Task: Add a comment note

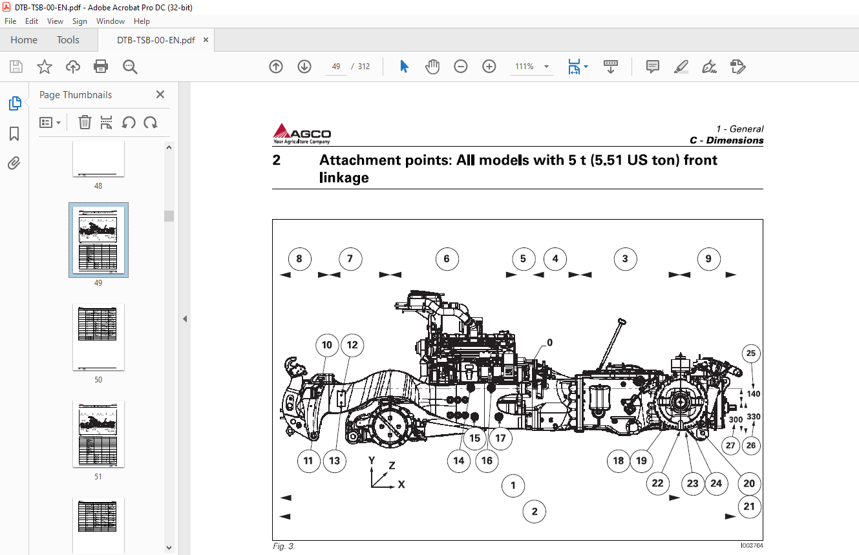Action: tap(653, 67)
